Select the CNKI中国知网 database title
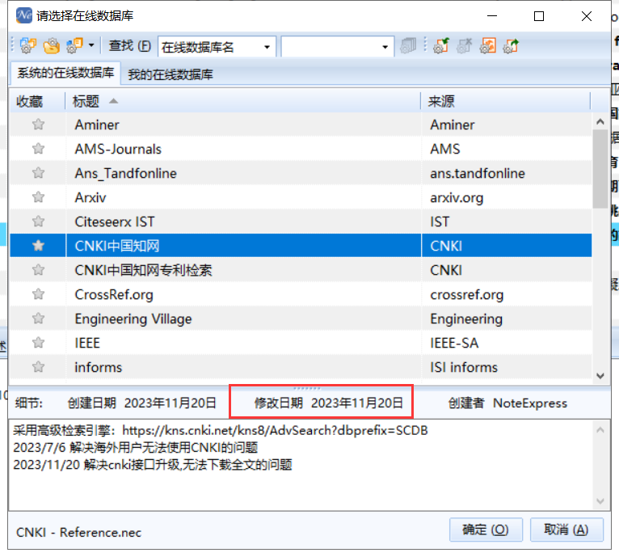 [117, 246]
